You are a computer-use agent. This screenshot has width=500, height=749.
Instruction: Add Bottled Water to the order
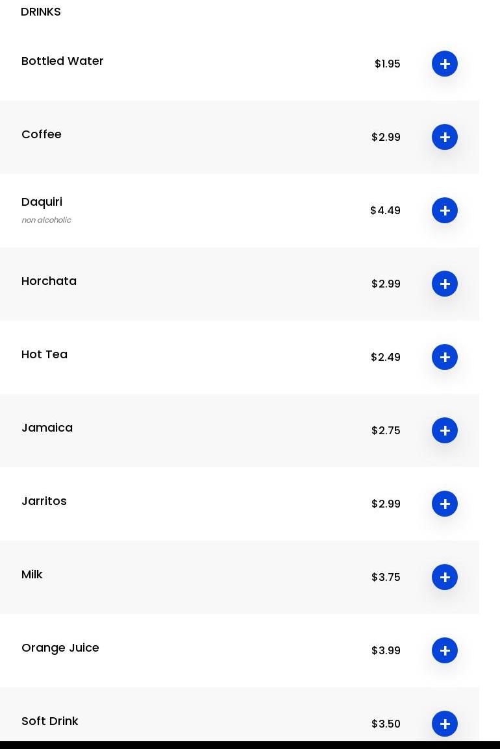pos(445,64)
